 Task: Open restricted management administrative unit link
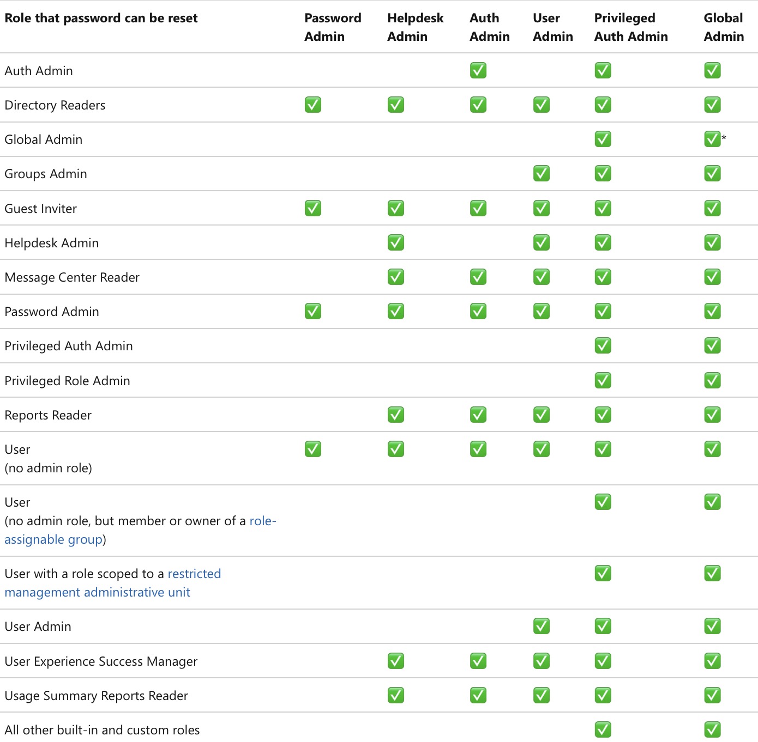(113, 583)
